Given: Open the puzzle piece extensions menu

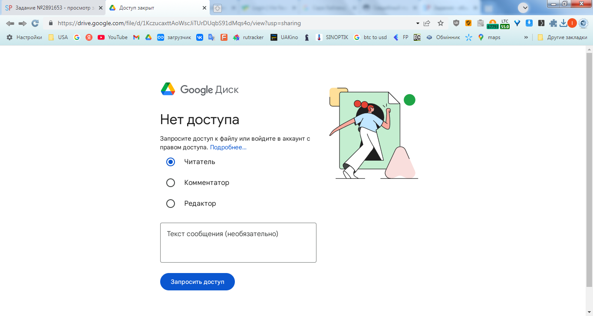Looking at the screenshot, I should pos(553,23).
